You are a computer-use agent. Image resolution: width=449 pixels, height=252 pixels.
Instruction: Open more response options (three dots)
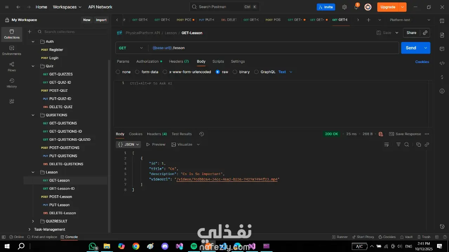coord(427,134)
